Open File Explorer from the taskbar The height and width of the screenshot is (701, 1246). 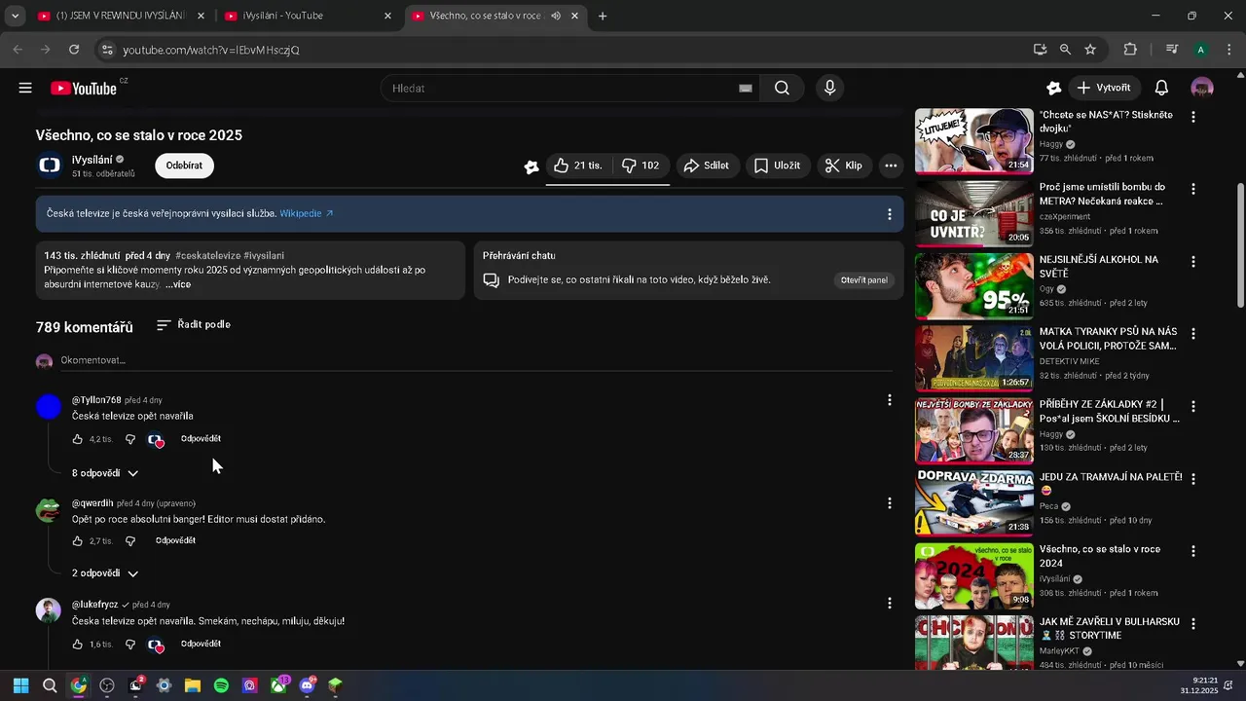click(192, 685)
